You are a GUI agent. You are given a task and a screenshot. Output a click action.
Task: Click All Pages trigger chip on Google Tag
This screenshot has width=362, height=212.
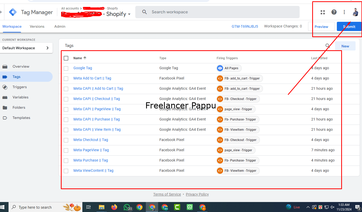[x=229, y=68]
